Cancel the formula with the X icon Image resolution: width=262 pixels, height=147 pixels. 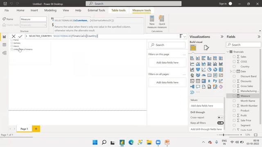coord(14,36)
